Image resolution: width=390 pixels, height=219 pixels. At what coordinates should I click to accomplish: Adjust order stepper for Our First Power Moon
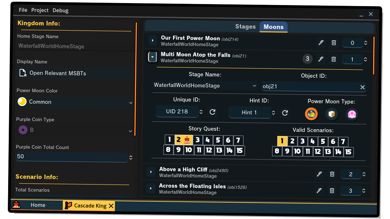tap(366, 43)
